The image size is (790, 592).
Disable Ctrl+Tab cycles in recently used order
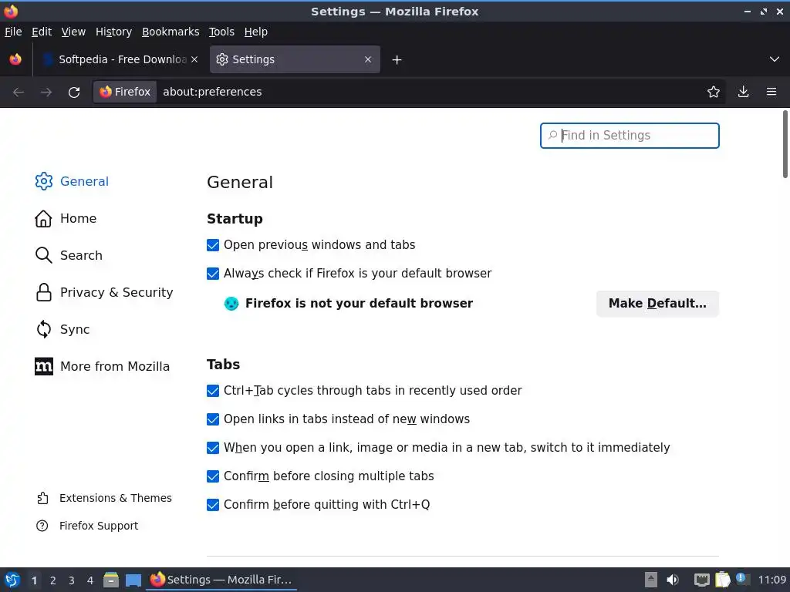pos(213,391)
